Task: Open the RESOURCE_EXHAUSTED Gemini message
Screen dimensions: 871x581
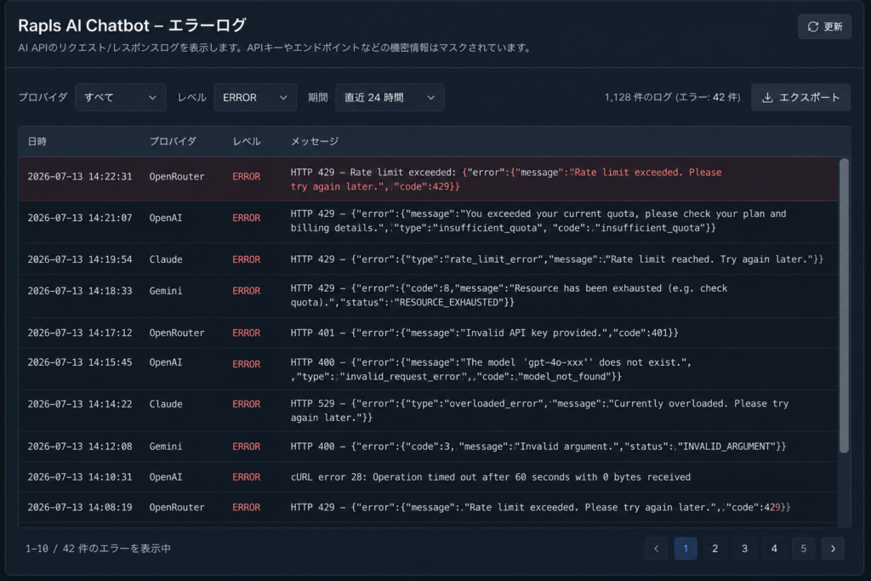Action: 509,295
